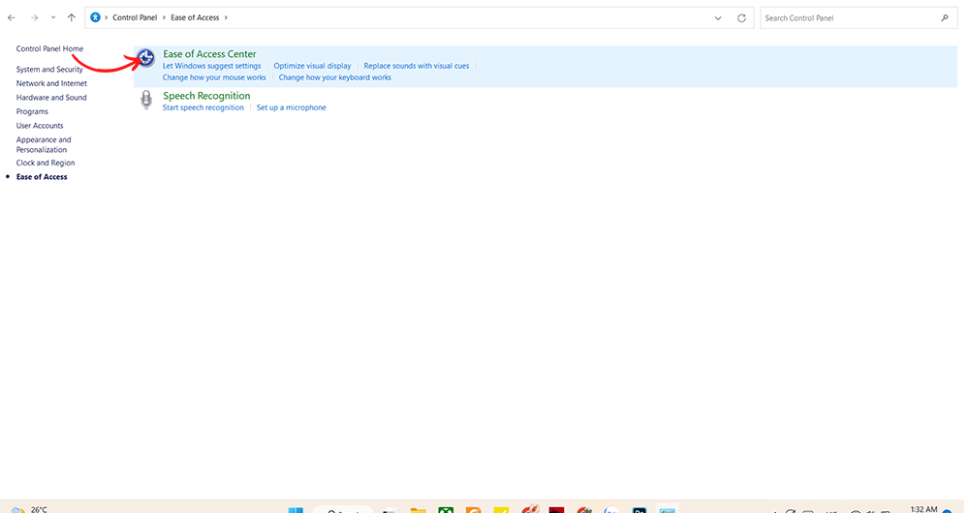Screen dimensions: 969x513
Task: Click Set up a microphone
Action: pos(291,107)
